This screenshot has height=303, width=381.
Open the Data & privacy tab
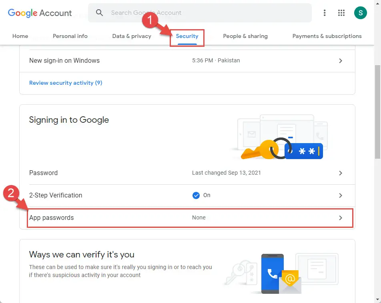[x=132, y=36]
